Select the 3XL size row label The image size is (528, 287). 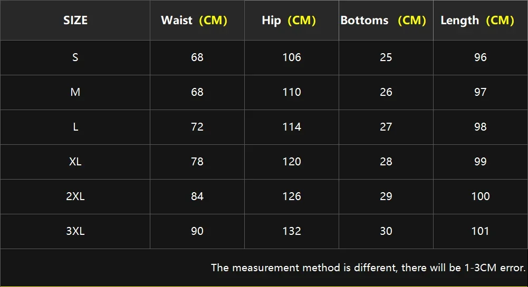tap(75, 231)
